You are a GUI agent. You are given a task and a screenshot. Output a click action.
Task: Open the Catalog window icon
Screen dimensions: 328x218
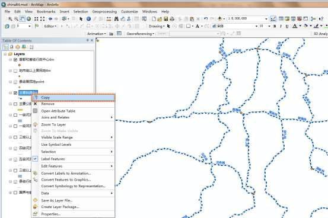(x=287, y=19)
